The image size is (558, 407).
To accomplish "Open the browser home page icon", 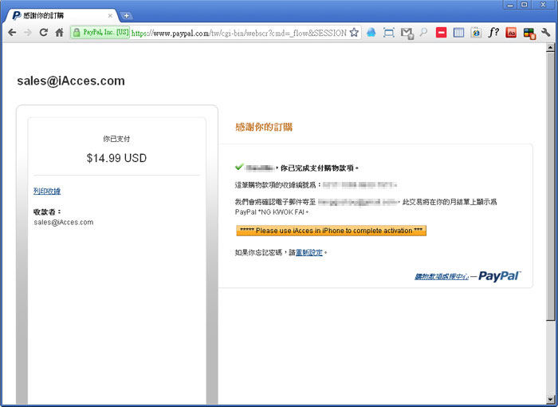I will 60,33.
